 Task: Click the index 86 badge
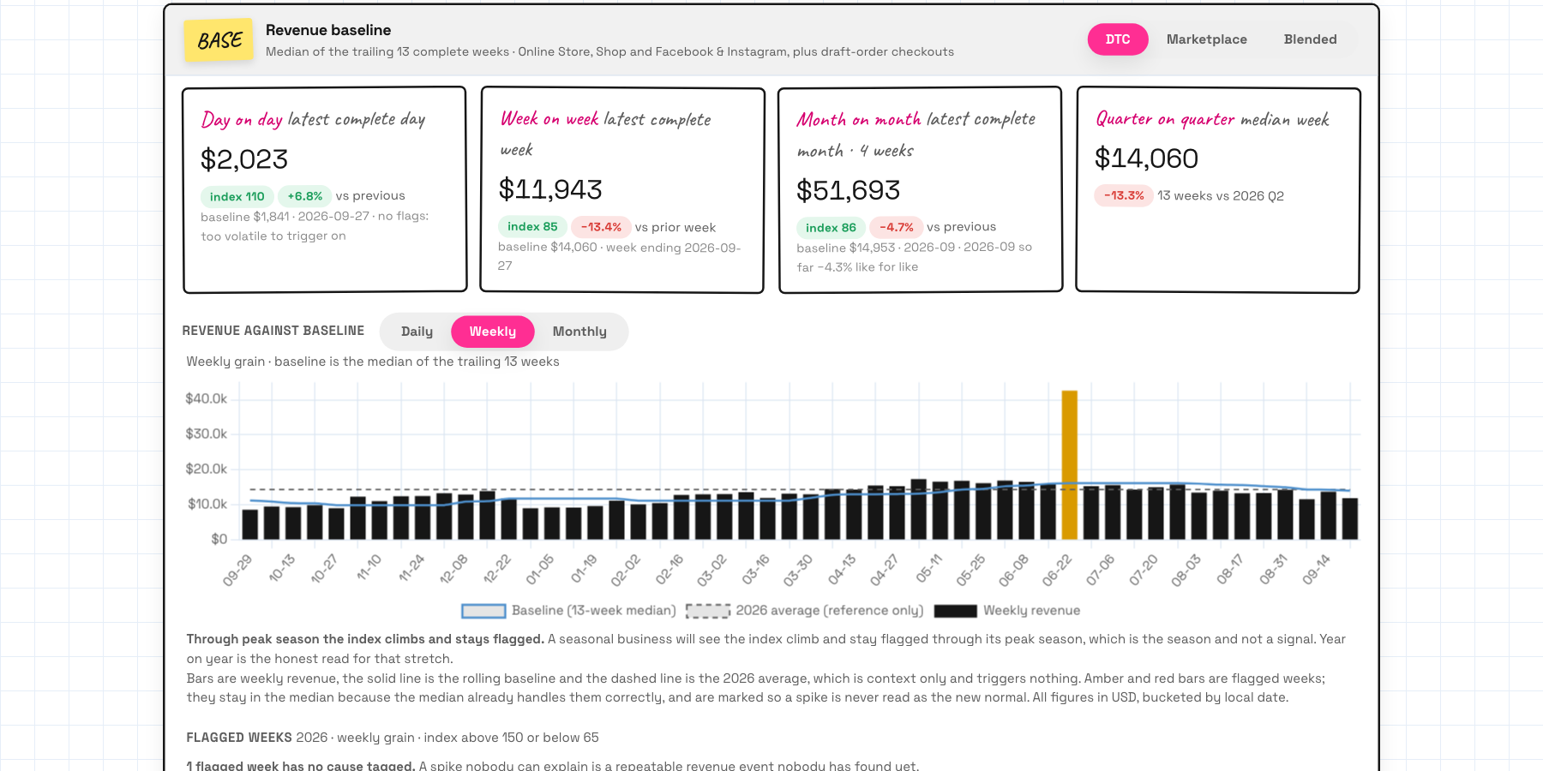click(831, 227)
